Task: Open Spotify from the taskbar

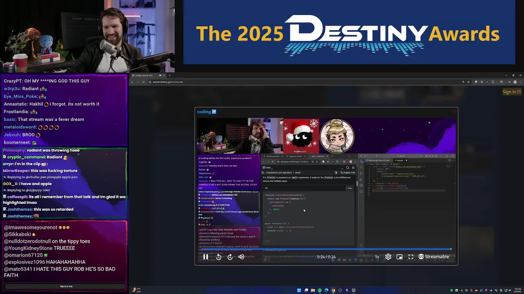Action: 320,290
